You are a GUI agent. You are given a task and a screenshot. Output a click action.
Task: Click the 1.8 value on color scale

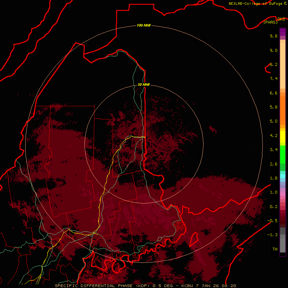(x=274, y=178)
